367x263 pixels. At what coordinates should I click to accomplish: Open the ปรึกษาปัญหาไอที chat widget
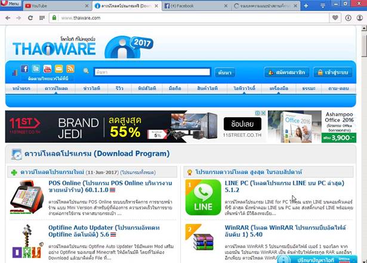(x=317, y=259)
